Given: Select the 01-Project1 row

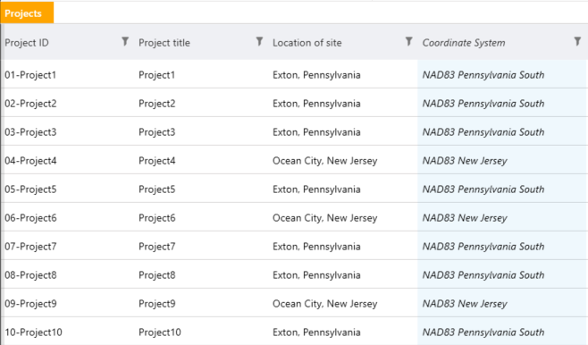Looking at the screenshot, I should [294, 74].
